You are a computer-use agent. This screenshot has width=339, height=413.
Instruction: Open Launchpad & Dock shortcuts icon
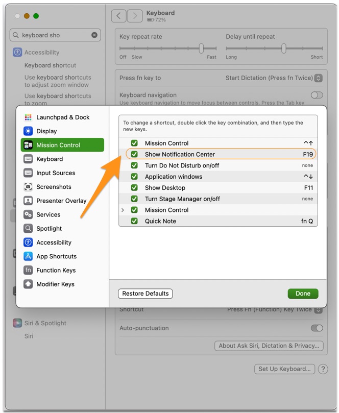[x=28, y=117]
